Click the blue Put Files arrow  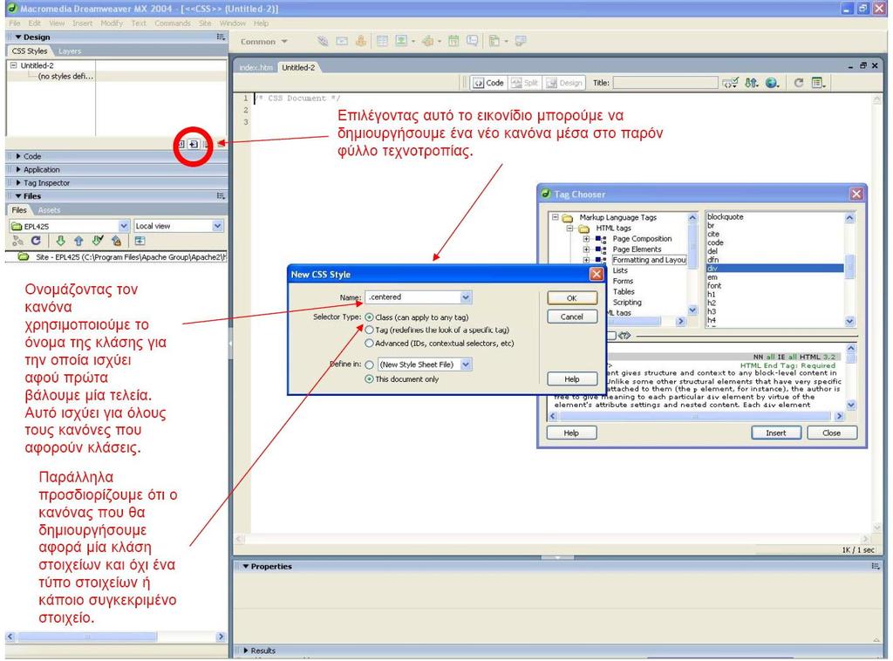[78, 241]
